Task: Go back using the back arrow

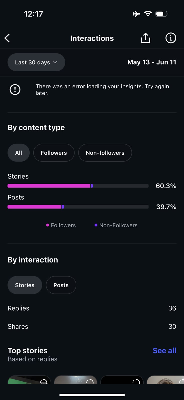Action: [x=7, y=38]
